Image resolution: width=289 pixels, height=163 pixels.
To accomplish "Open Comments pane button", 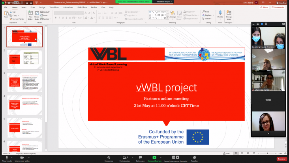I will (x=278, y=8).
